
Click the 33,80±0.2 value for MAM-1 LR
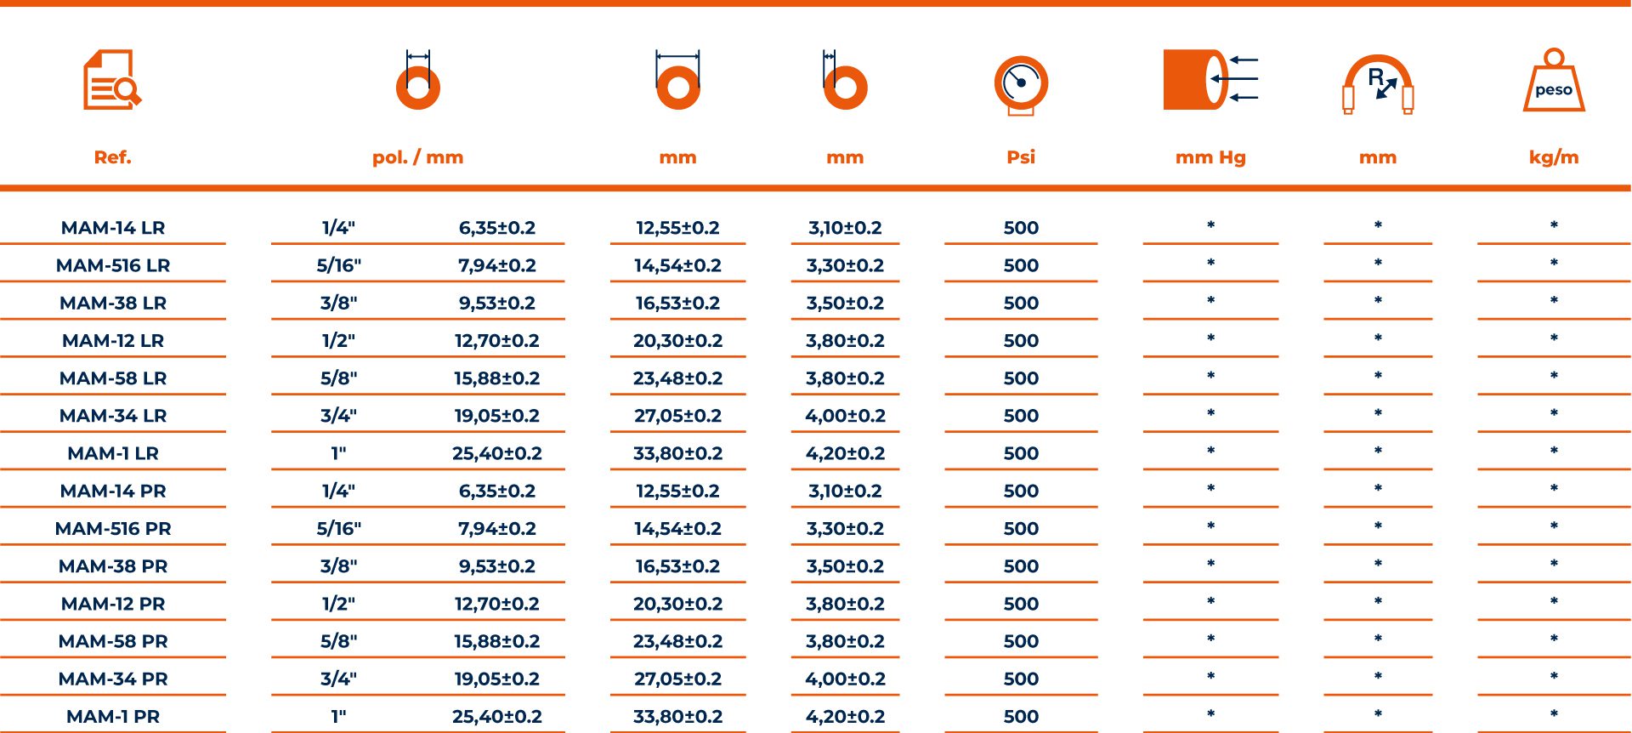tap(677, 453)
